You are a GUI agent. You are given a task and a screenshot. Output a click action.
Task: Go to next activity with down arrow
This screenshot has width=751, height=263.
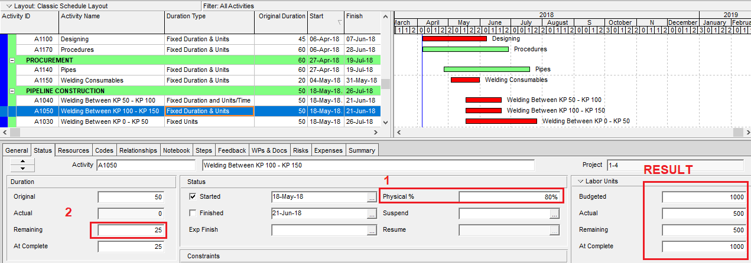pyautogui.click(x=22, y=169)
